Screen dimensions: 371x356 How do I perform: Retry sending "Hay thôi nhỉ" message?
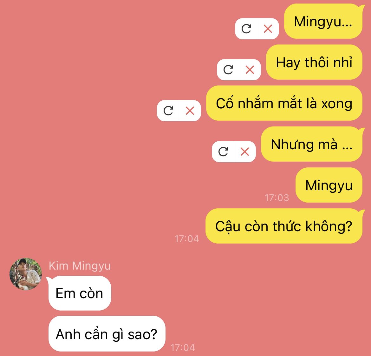click(x=228, y=70)
